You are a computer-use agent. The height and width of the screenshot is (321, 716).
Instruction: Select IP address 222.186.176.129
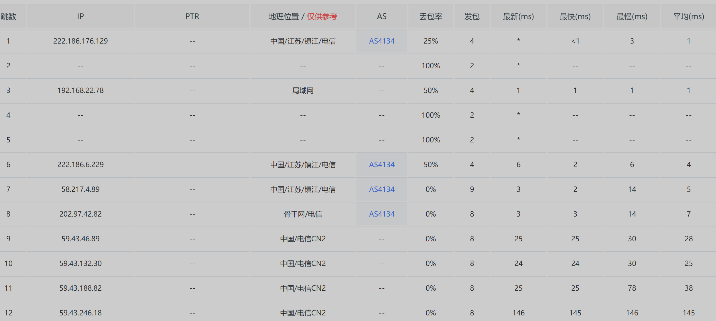[80, 41]
